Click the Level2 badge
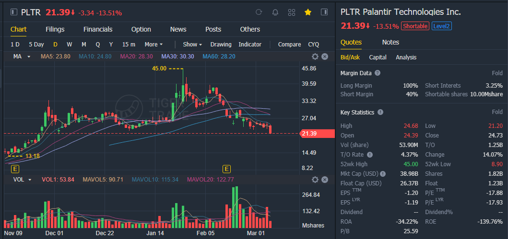Viewport: 508px width, 239px height. click(442, 26)
